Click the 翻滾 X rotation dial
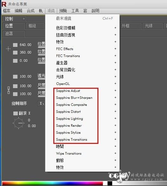 pyautogui.click(x=18, y=123)
